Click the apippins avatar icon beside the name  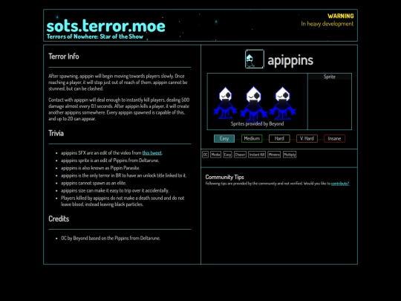(255, 59)
